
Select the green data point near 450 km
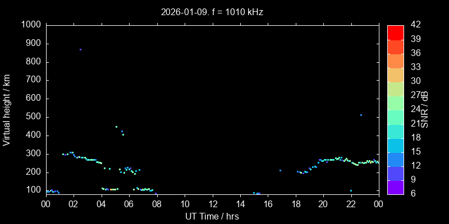coord(116,127)
